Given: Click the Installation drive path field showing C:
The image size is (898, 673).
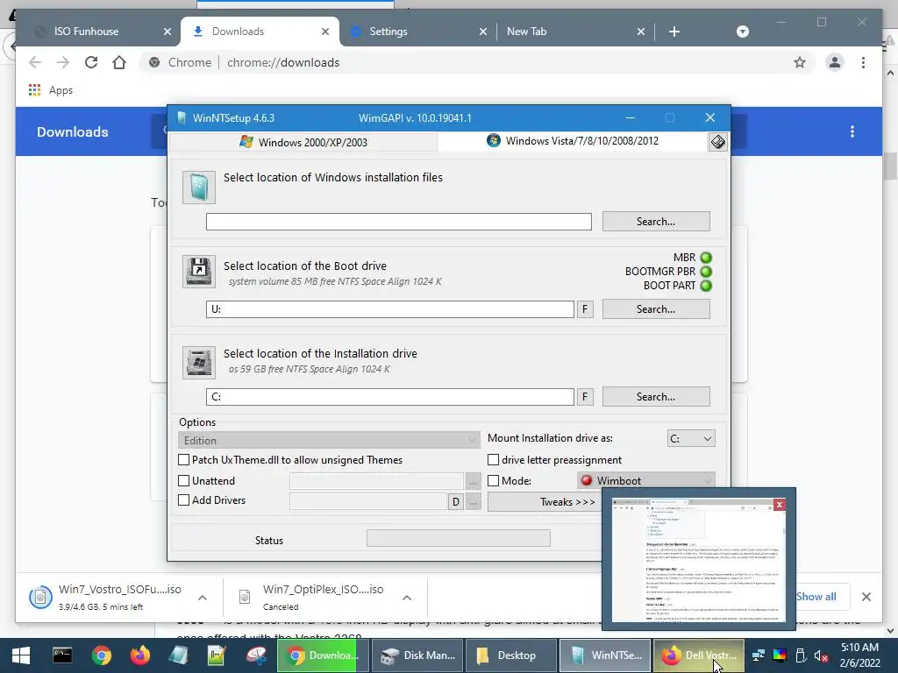Looking at the screenshot, I should (390, 397).
